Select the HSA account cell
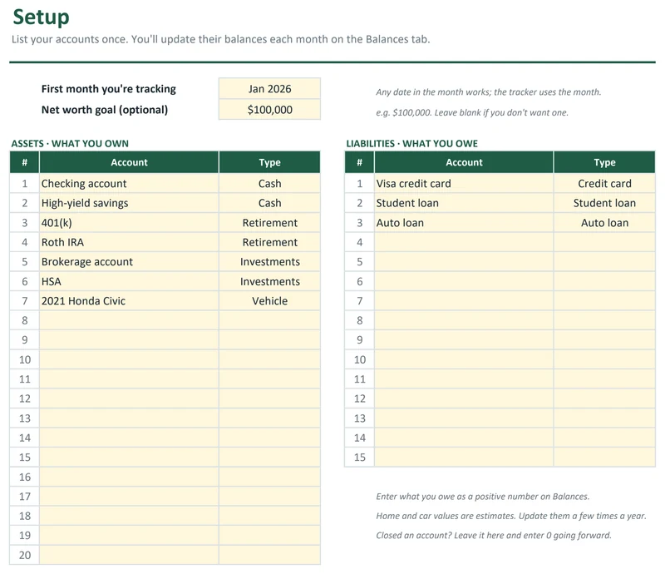 click(129, 281)
